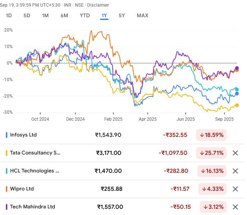The width and height of the screenshot is (247, 215).
Task: Remove Tata Consultancy from comparison
Action: (x=235, y=153)
